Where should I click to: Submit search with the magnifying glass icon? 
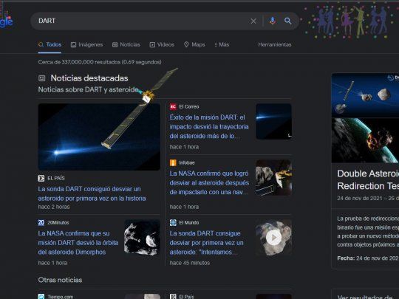[288, 21]
